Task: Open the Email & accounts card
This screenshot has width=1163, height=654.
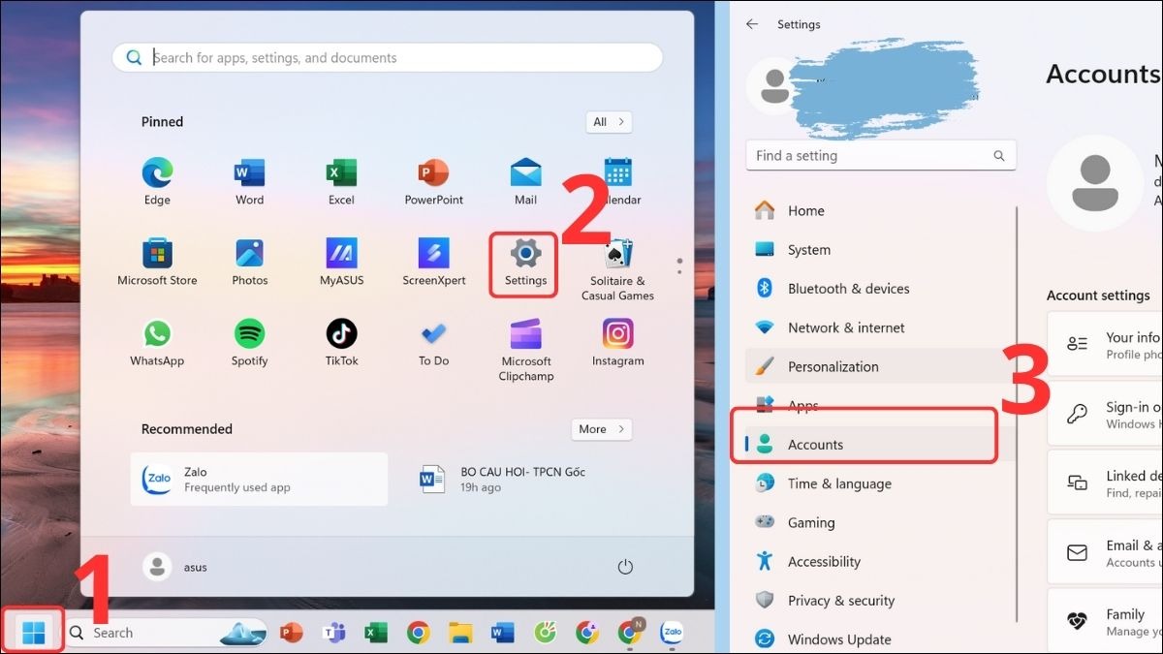Action: 1105,553
